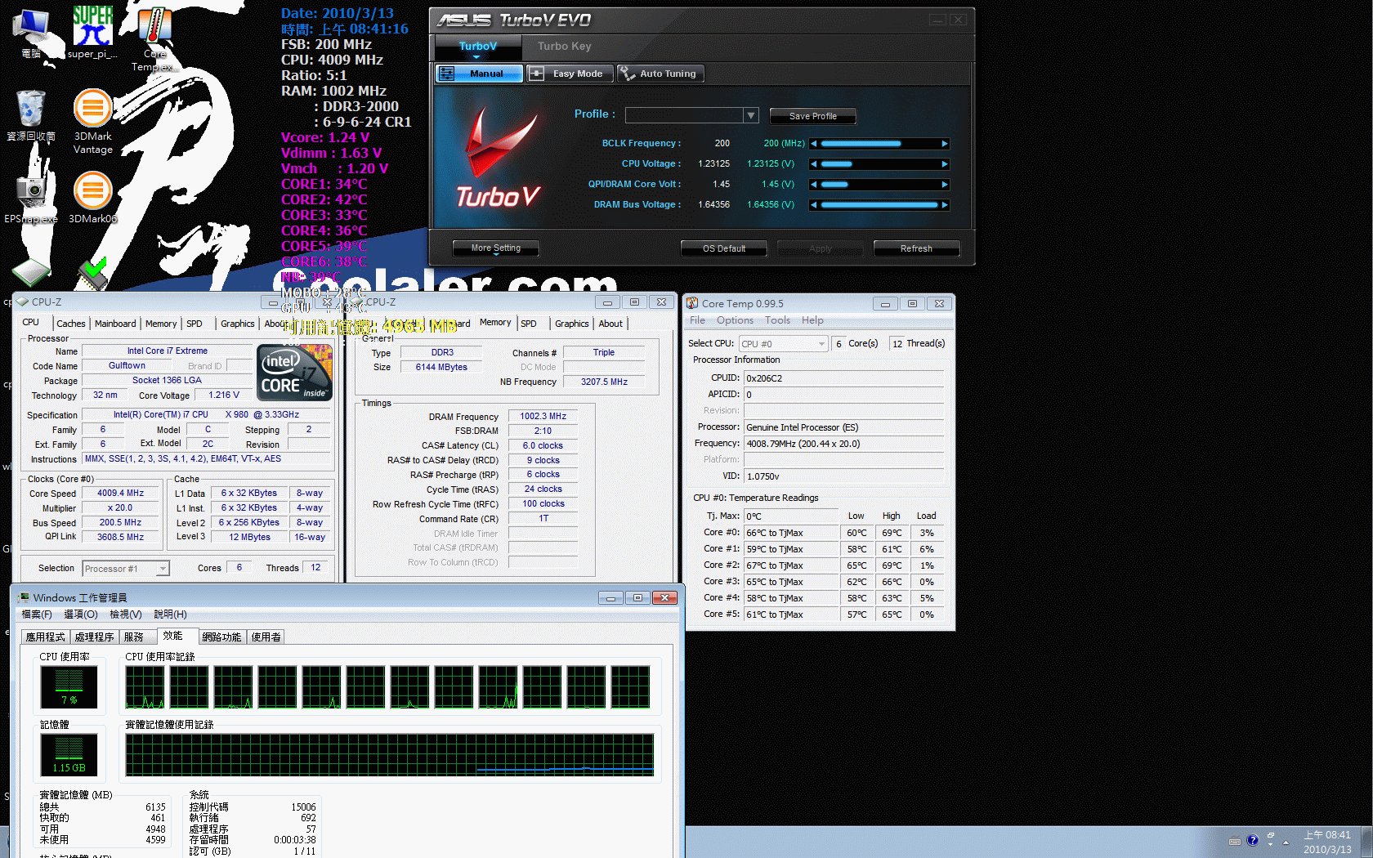Open the Tools menu in Core Temp
This screenshot has height=858, width=1373.
pos(777,320)
